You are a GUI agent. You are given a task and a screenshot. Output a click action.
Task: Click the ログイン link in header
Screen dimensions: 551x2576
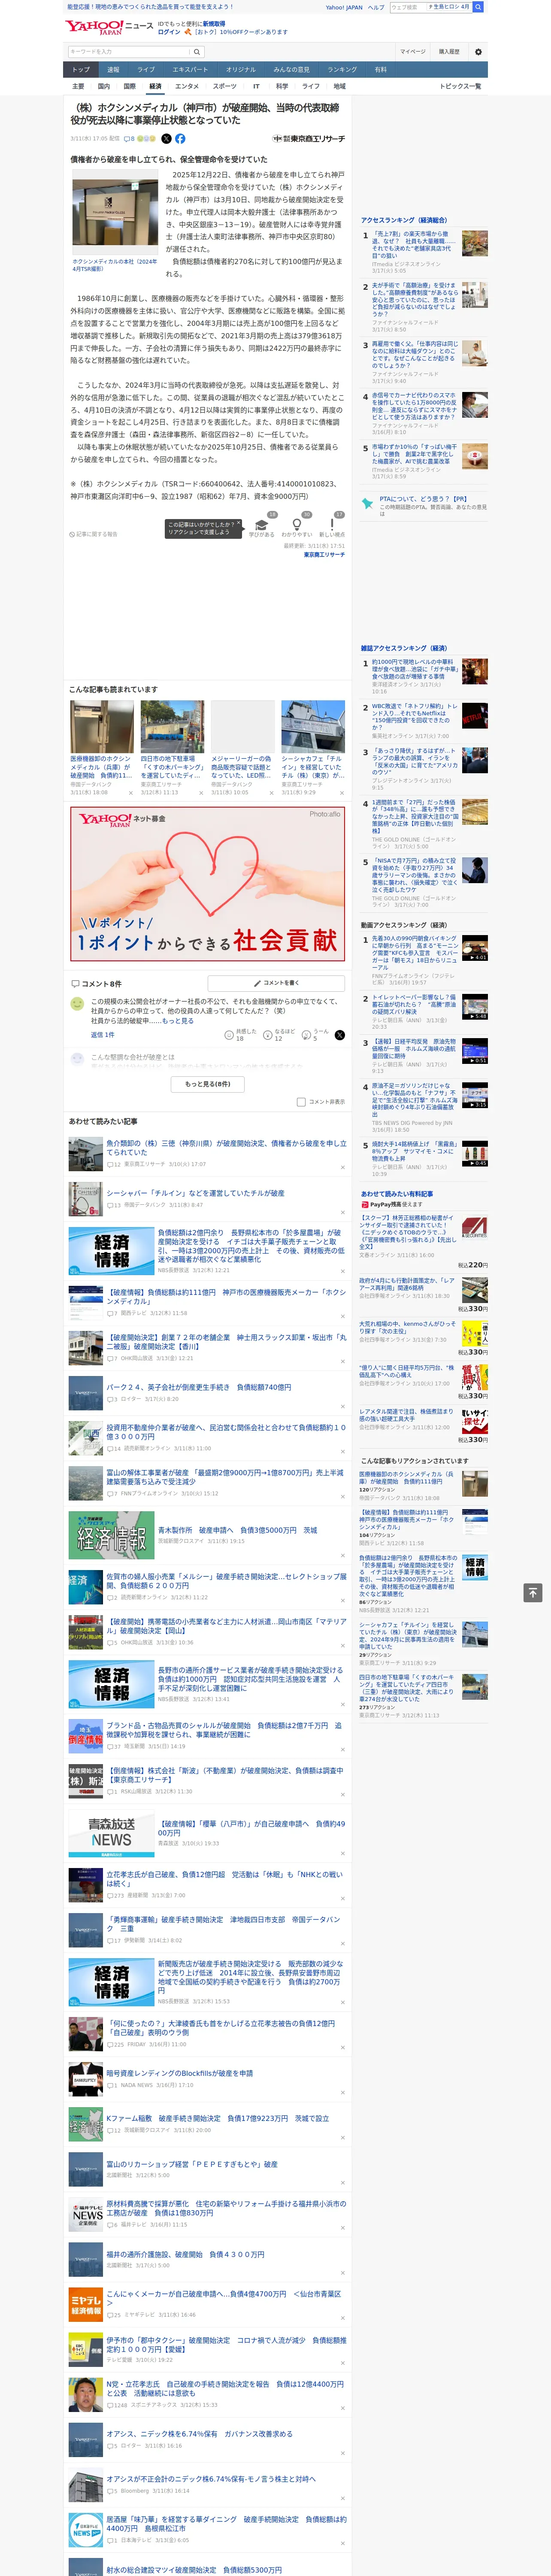(x=169, y=32)
